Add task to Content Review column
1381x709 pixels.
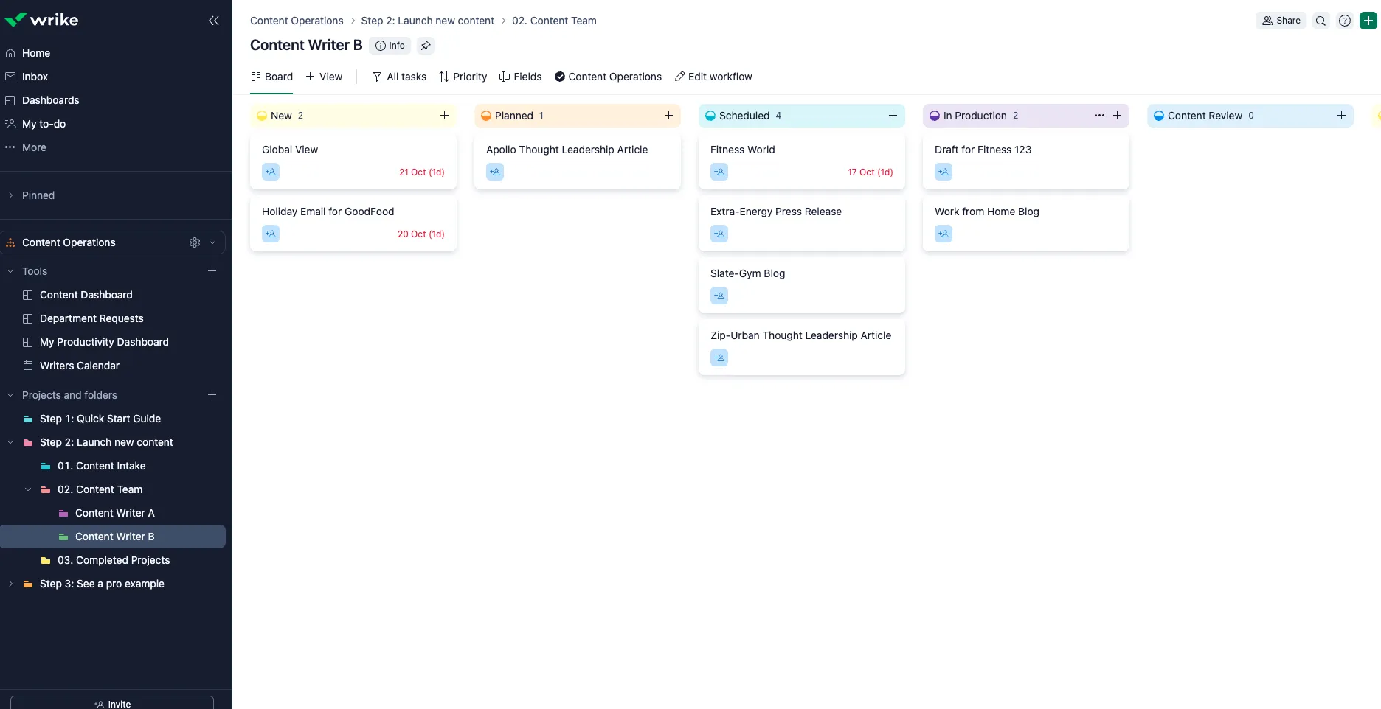(x=1341, y=116)
